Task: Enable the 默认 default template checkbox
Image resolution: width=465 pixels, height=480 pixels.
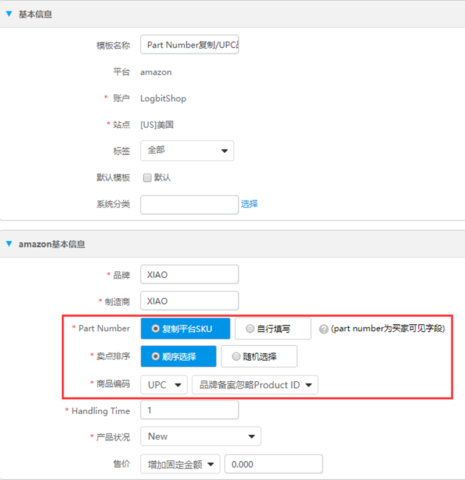Action: [x=147, y=178]
